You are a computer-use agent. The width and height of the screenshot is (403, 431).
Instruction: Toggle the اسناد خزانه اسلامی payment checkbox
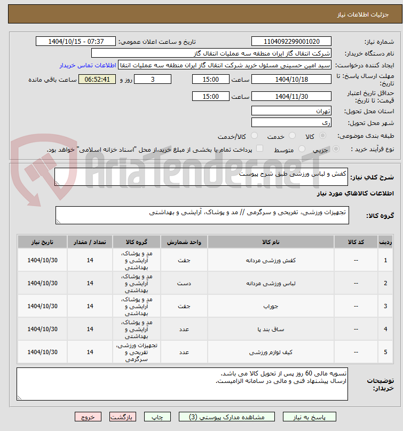[x=259, y=148]
